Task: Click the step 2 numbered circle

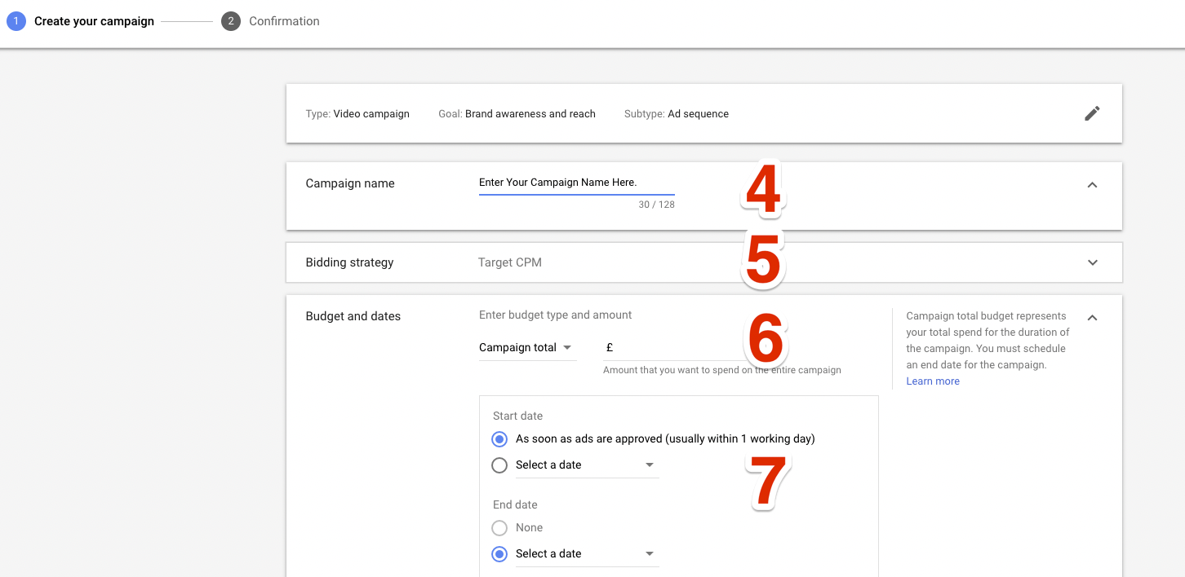Action: pos(231,21)
